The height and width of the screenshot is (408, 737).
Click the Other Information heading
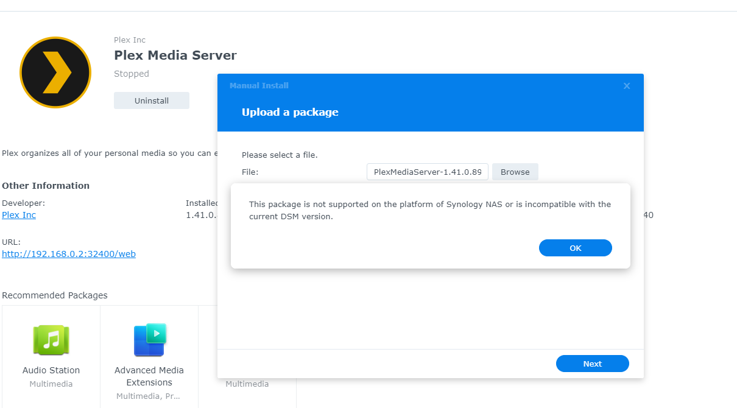pyautogui.click(x=46, y=186)
